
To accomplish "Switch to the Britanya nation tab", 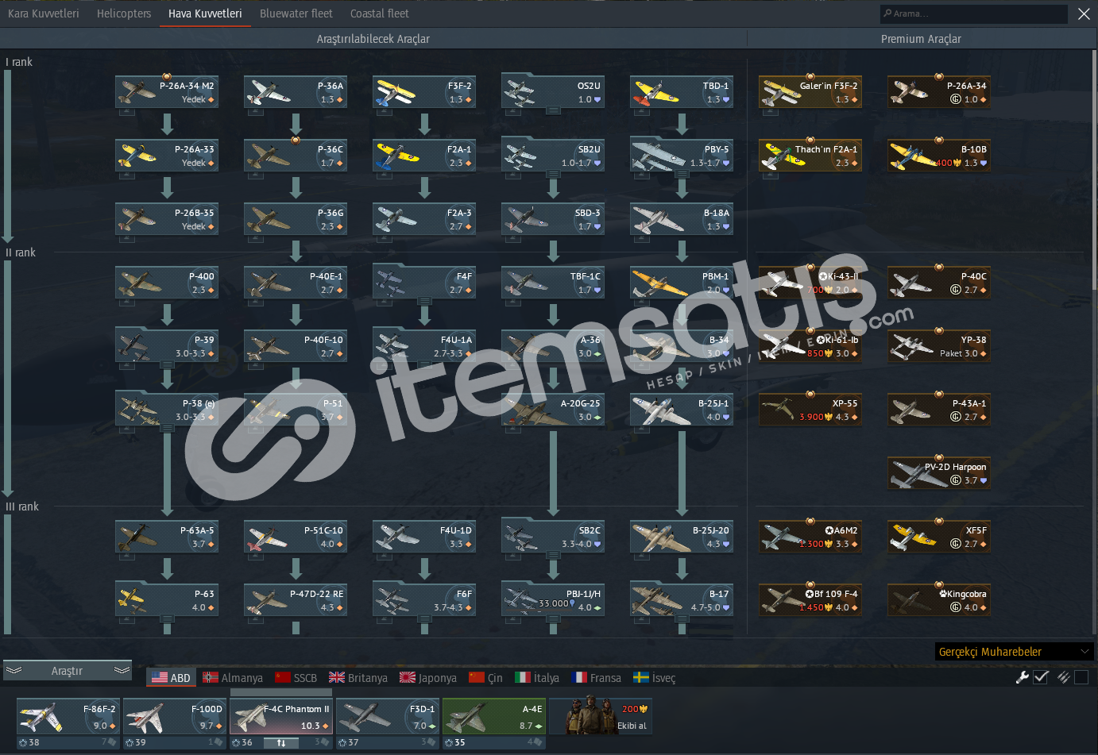I will 358,678.
